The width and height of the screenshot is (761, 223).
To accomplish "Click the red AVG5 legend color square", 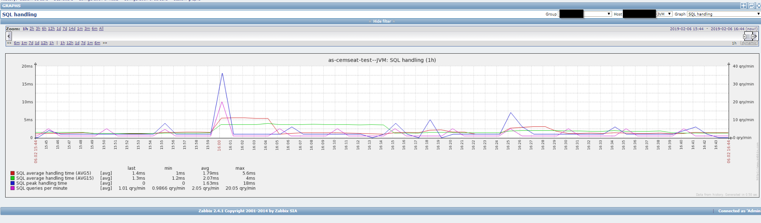I will point(12,173).
